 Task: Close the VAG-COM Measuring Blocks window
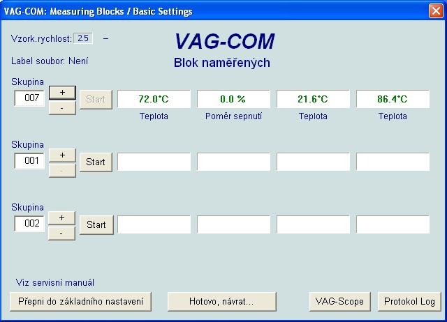(x=436, y=11)
